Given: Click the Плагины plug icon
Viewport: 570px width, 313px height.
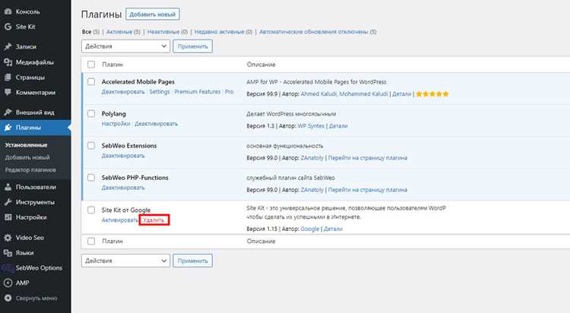Looking at the screenshot, I should 8,128.
